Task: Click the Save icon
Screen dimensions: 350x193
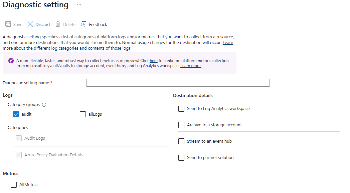Action: coord(7,24)
